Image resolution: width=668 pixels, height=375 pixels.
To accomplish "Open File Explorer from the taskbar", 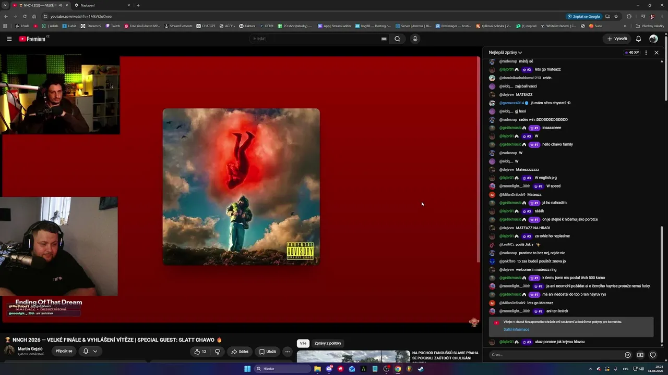I will [x=317, y=369].
